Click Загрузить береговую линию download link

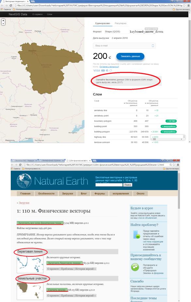point(65,263)
